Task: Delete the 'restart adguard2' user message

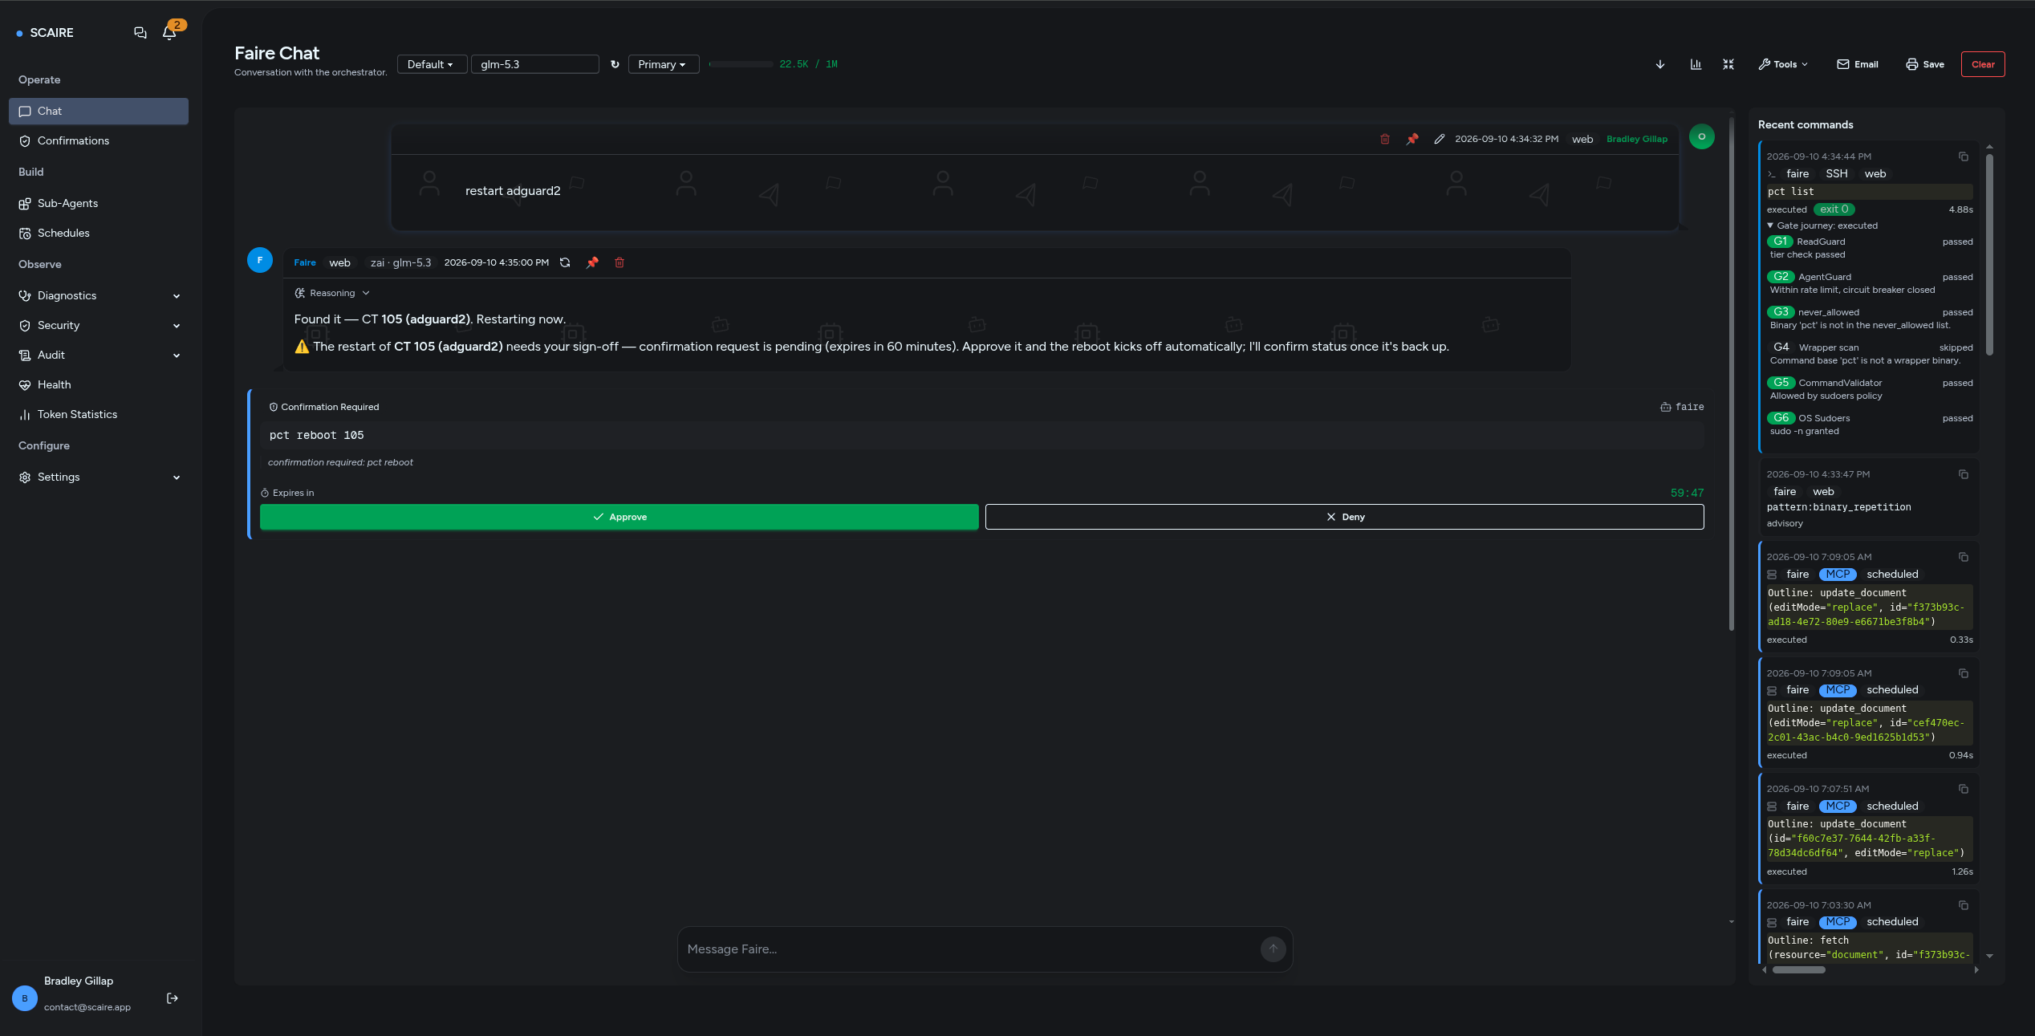Action: pyautogui.click(x=1385, y=140)
